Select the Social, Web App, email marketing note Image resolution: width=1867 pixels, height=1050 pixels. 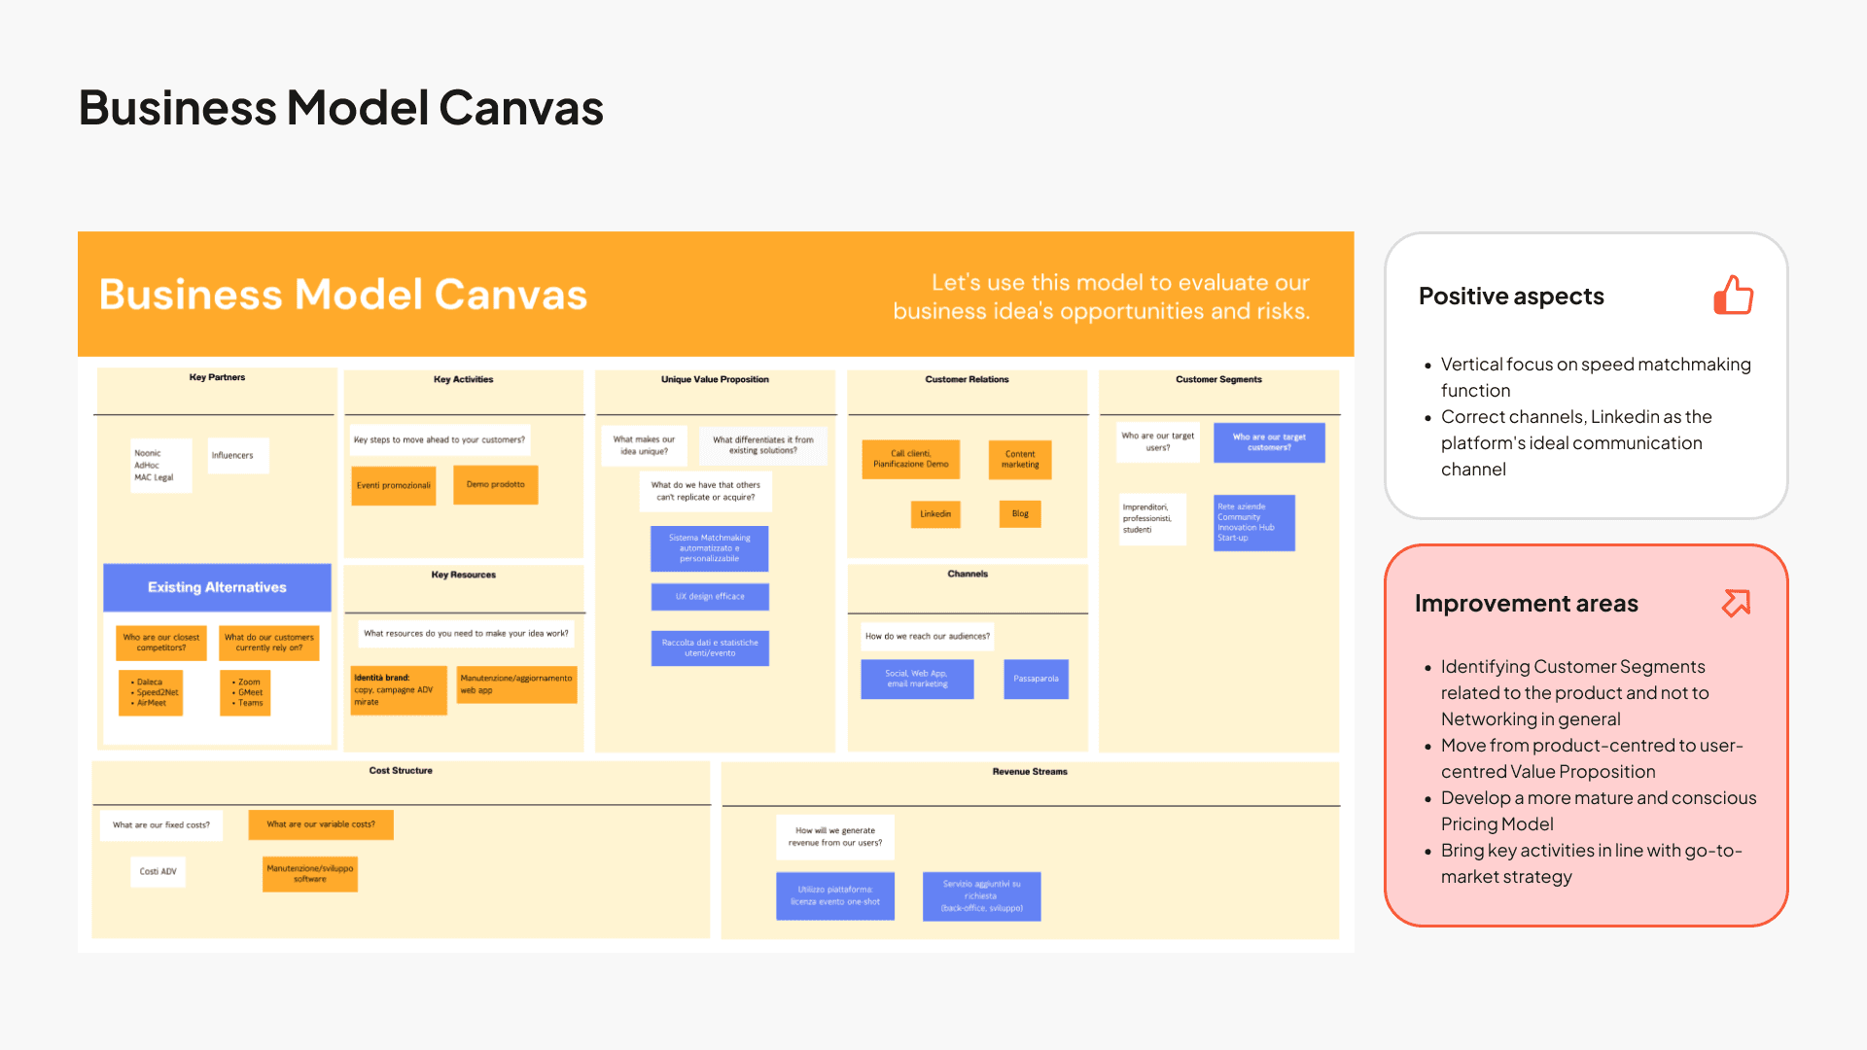pyautogui.click(x=916, y=679)
